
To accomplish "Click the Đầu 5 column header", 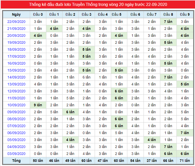I will [x=117, y=15].
